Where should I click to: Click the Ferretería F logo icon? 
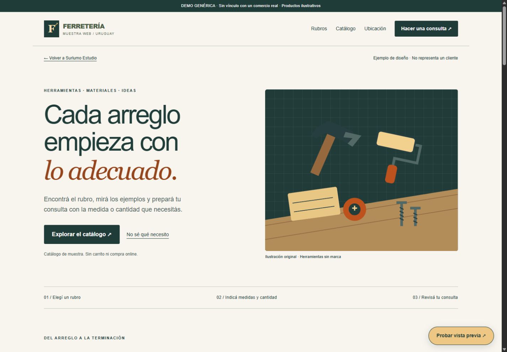pos(51,29)
